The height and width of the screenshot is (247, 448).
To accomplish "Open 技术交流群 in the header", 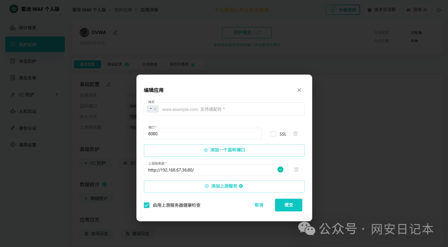I will click(x=382, y=10).
